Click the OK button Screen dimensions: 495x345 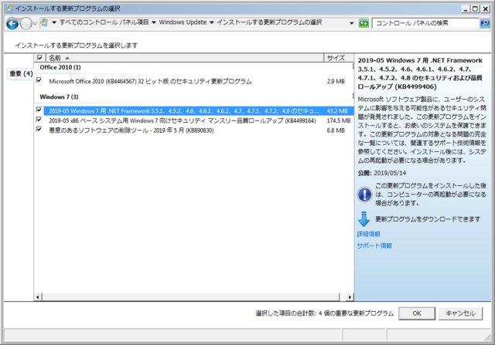click(x=417, y=313)
